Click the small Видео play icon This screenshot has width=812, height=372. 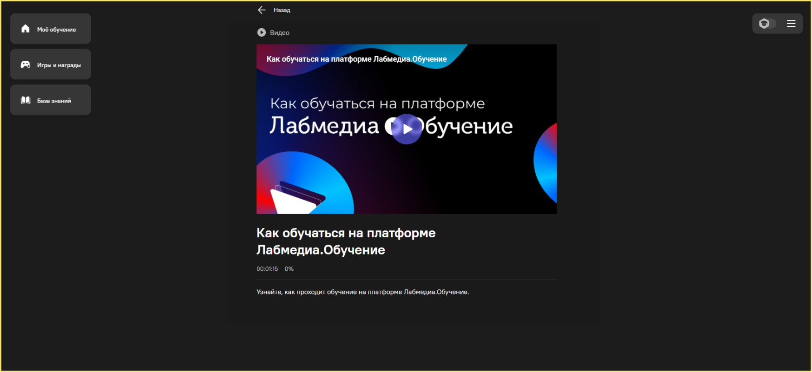[261, 32]
